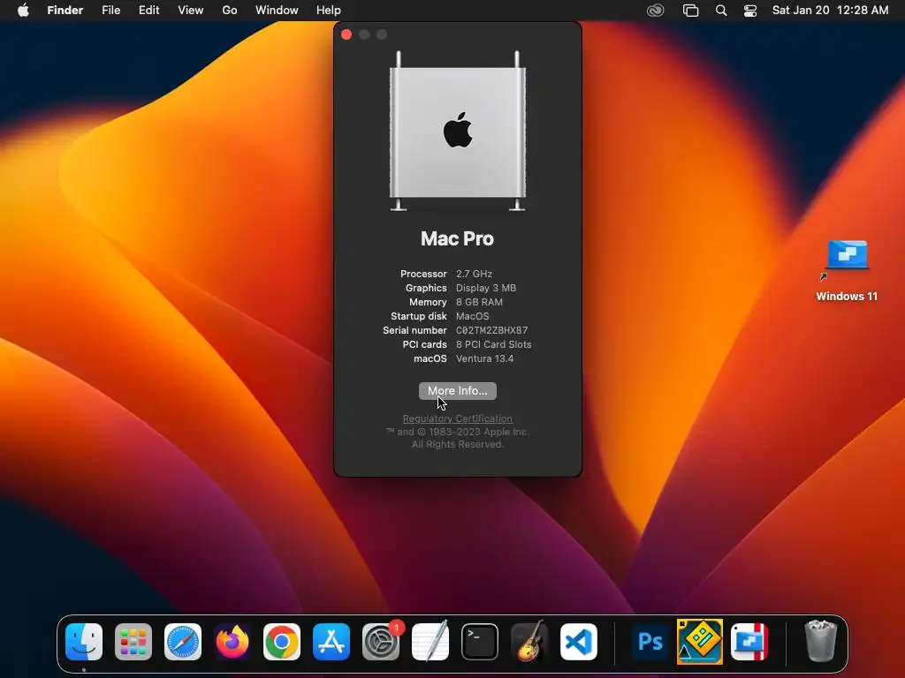Click the Display 3 MB graphics value
Viewport: 905px width, 678px height.
tap(486, 288)
